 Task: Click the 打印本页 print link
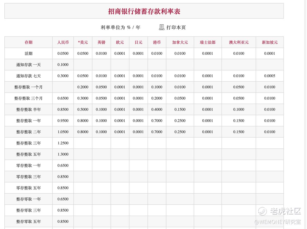(176, 27)
